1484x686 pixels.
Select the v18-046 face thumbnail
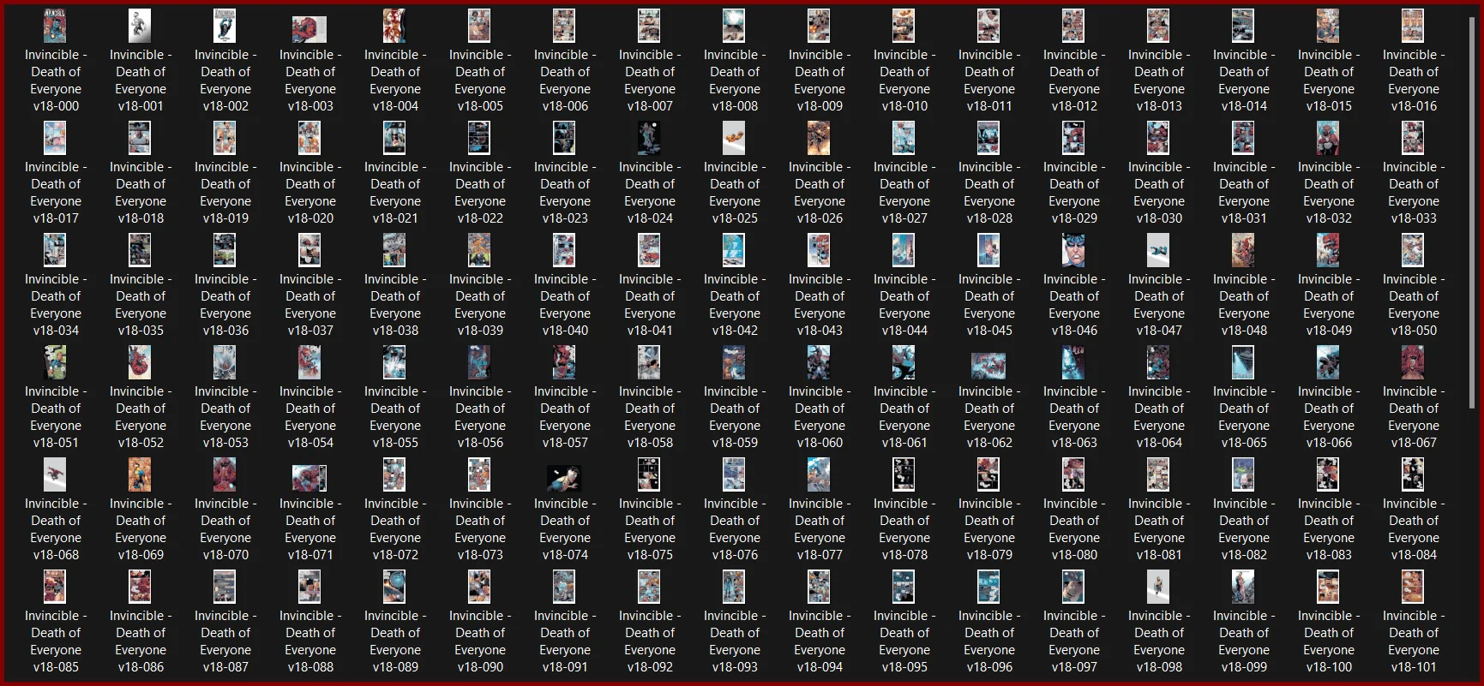coord(1073,250)
